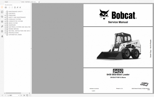Viewport: 154px width, 97px height.
Task: Expand the SPECIFICATIONS bookmark
Action: [x=5, y=33]
